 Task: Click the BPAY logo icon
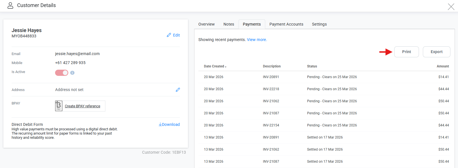(x=58, y=106)
